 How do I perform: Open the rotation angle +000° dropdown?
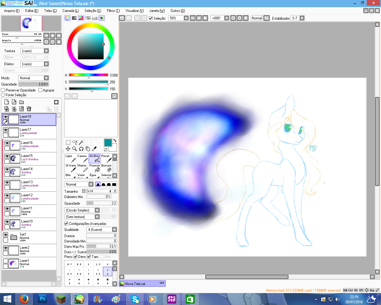[x=220, y=18]
